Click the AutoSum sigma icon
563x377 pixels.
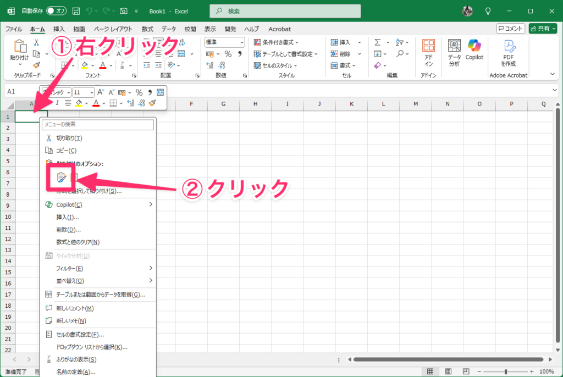pos(378,42)
